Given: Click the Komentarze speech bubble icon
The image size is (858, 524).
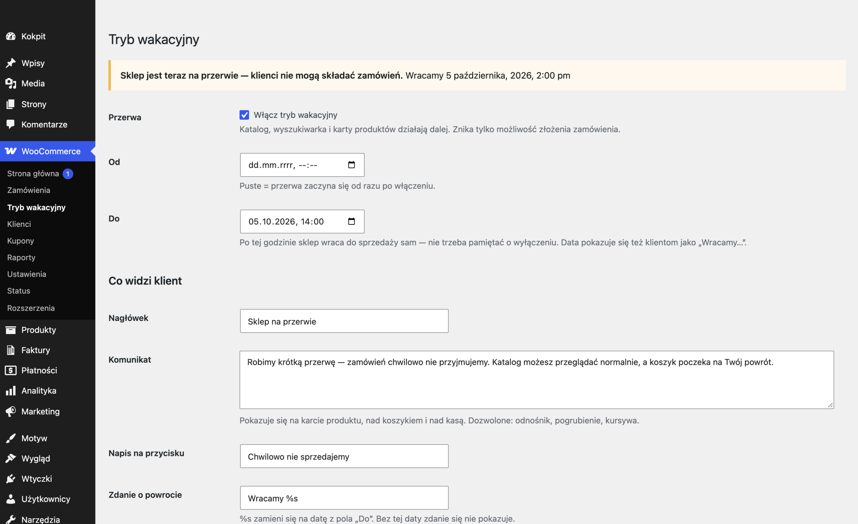Looking at the screenshot, I should click(x=11, y=124).
